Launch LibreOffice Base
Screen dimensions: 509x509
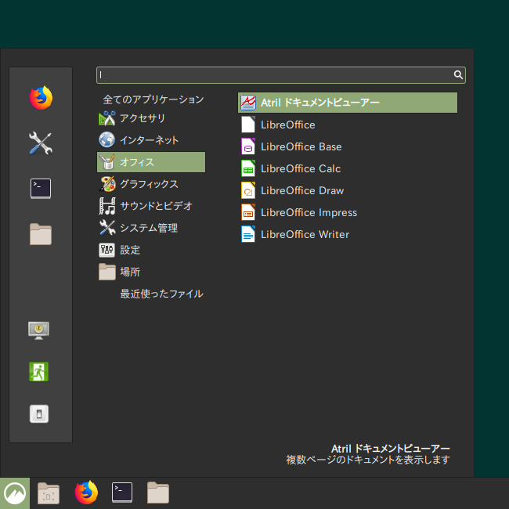(348, 146)
